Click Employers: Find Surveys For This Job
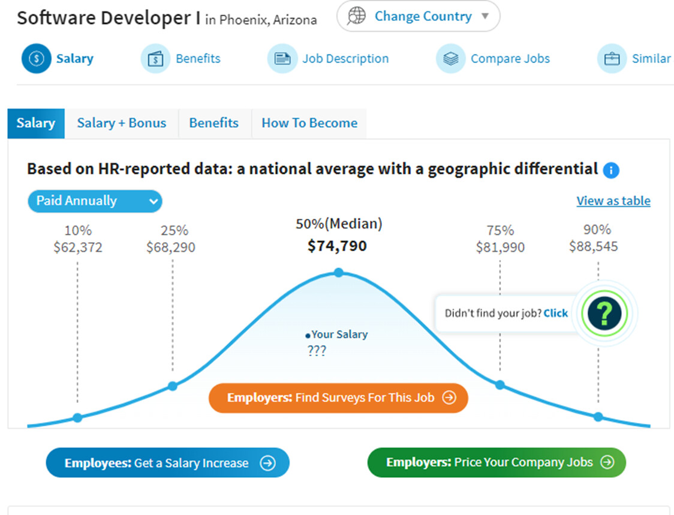The image size is (674, 515). (338, 397)
